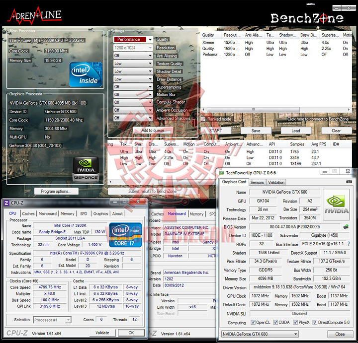
Task: Open the GPU-Z graphics card selector dropdown
Action: [260, 334]
